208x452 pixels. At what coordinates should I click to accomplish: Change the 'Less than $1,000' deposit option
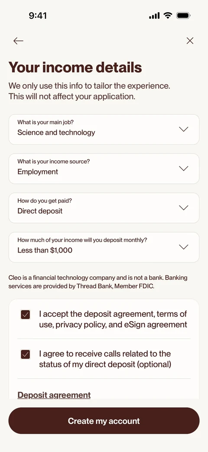(x=104, y=247)
